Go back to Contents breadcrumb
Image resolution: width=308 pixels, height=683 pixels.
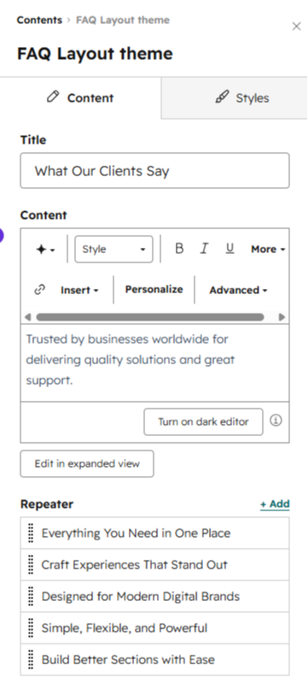(x=39, y=20)
